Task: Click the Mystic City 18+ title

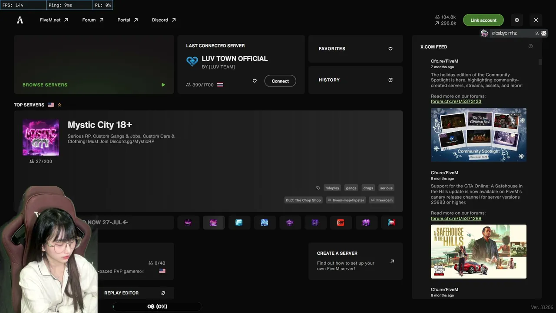Action: point(100,125)
